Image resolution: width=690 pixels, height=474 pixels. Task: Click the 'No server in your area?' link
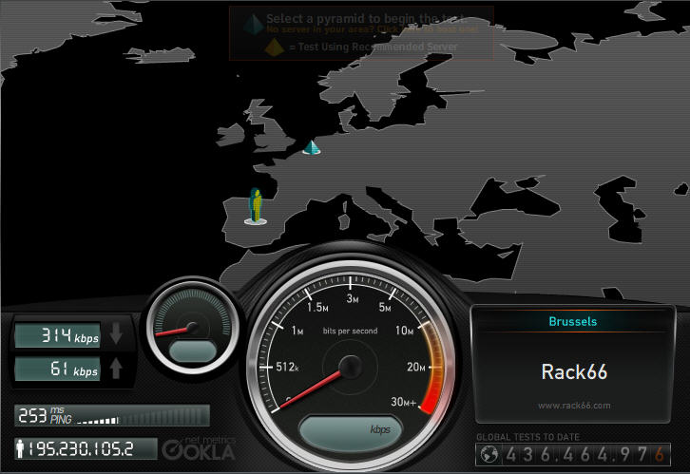[319, 30]
